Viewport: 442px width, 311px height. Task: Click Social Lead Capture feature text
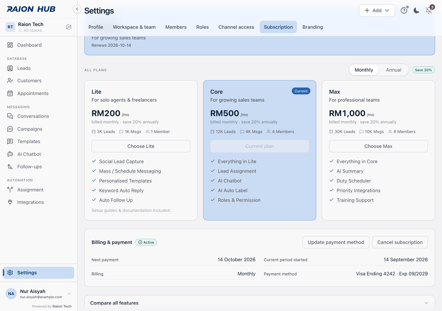[x=121, y=161]
